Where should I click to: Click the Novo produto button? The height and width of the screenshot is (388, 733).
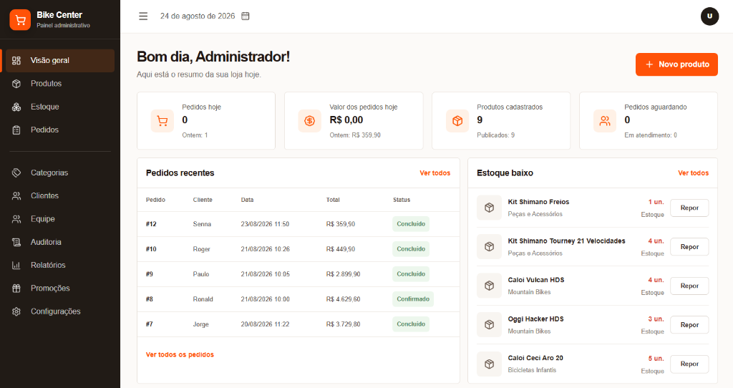pyautogui.click(x=676, y=64)
